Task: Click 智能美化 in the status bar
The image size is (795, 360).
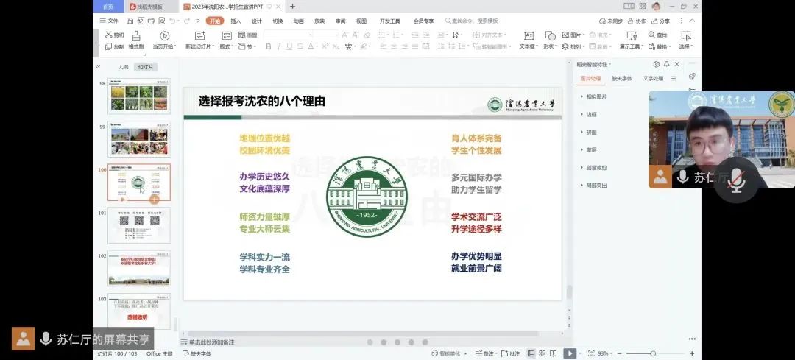Action: (x=445, y=353)
